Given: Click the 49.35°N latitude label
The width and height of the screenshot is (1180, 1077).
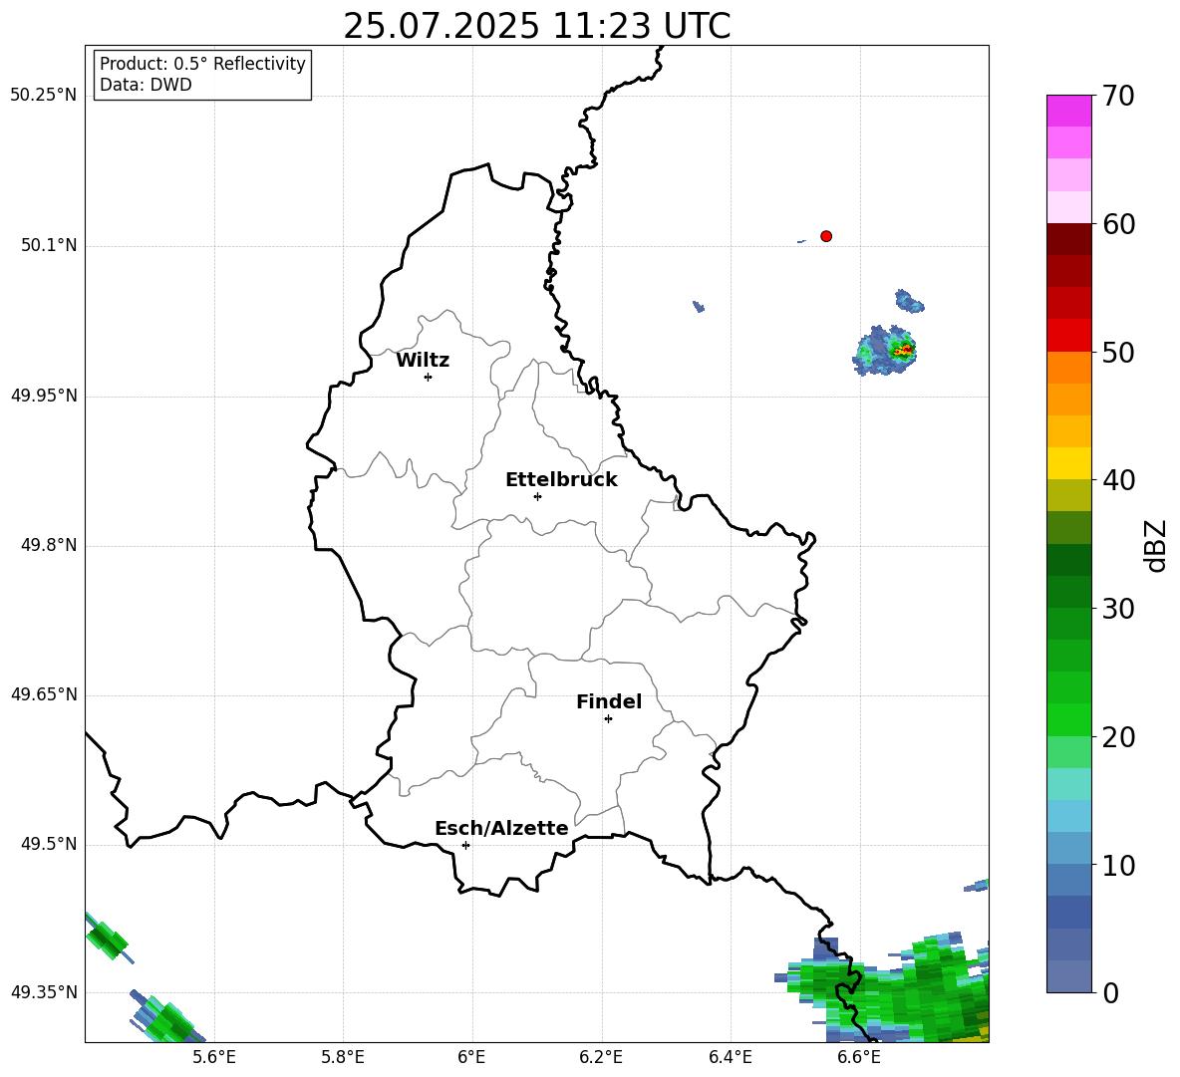Looking at the screenshot, I should tap(44, 992).
